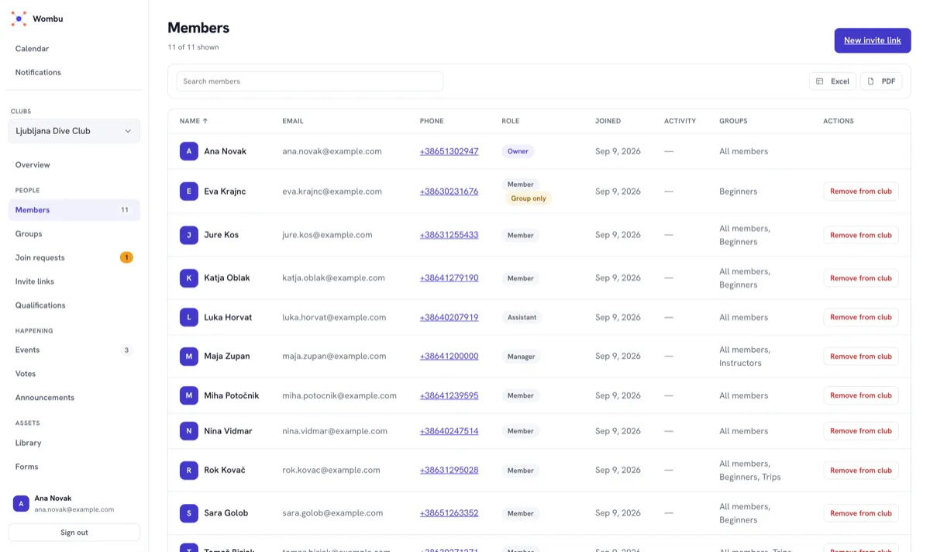Remove Rok Kovač from club
930x552 pixels.
coord(861,470)
